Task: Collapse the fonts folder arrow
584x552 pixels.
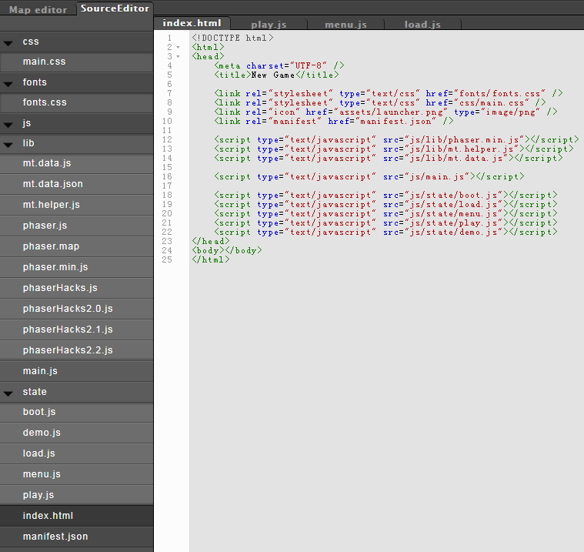Action: (8, 84)
